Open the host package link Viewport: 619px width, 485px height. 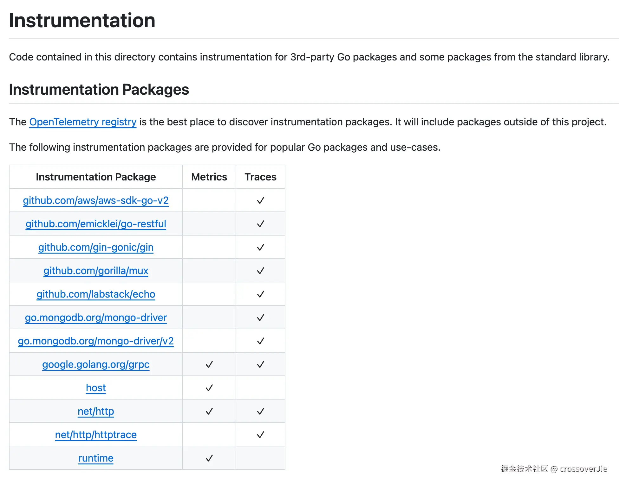point(95,388)
